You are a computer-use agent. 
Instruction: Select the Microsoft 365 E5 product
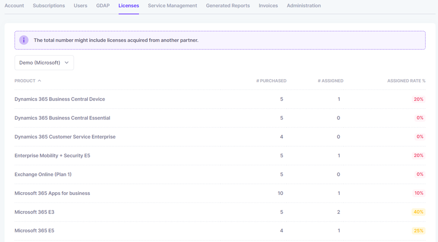coord(34,230)
